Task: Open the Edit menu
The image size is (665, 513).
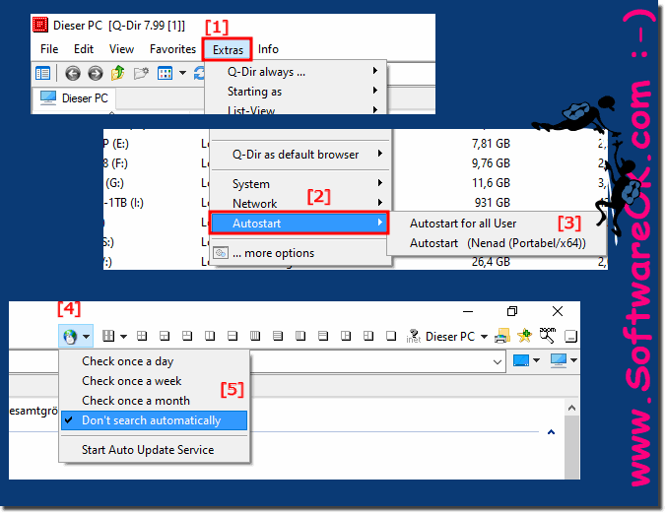Action: pos(84,49)
